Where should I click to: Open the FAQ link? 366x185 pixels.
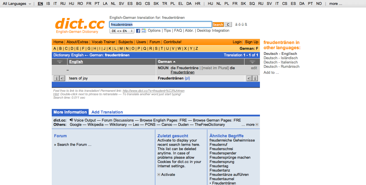click(178, 31)
